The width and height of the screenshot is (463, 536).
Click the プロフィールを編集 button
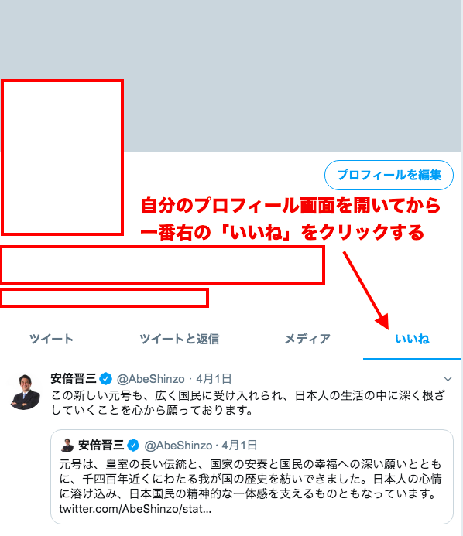[389, 175]
